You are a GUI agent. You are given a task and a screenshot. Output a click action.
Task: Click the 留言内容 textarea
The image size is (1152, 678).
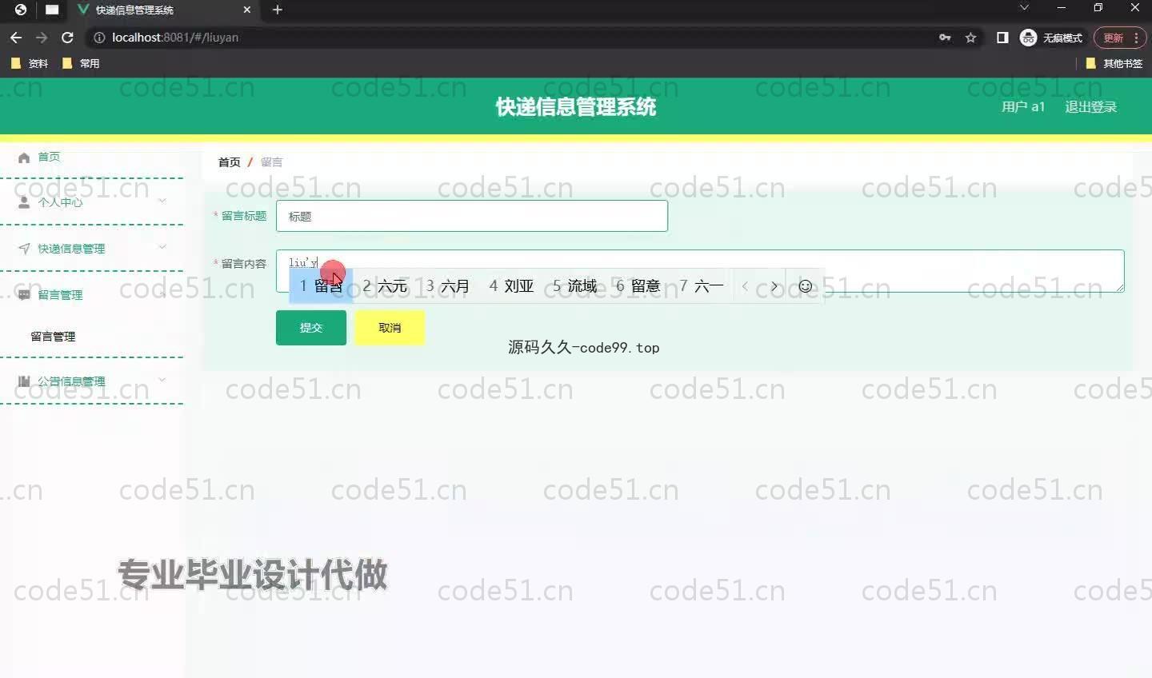pos(700,271)
